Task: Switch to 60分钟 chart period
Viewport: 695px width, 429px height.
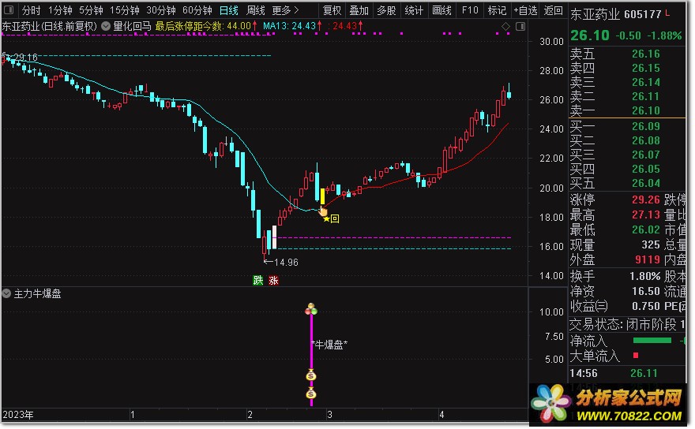Action: pos(197,10)
